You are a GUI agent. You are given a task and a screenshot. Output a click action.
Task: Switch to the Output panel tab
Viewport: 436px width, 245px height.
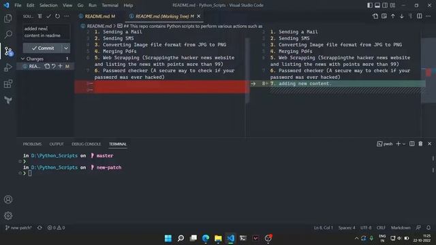[x=57, y=144]
